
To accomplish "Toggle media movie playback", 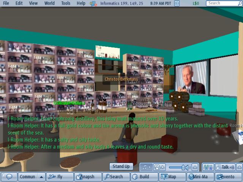I will [159, 167].
